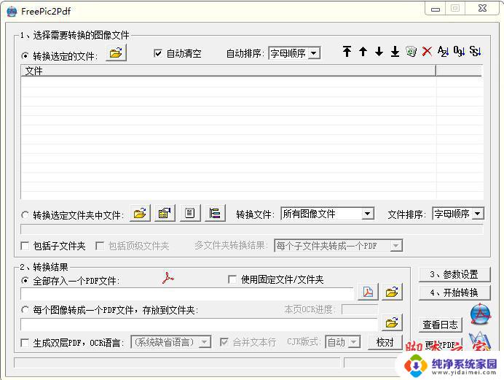
Task: Open the 3、参数设置 settings button
Action: (x=454, y=274)
